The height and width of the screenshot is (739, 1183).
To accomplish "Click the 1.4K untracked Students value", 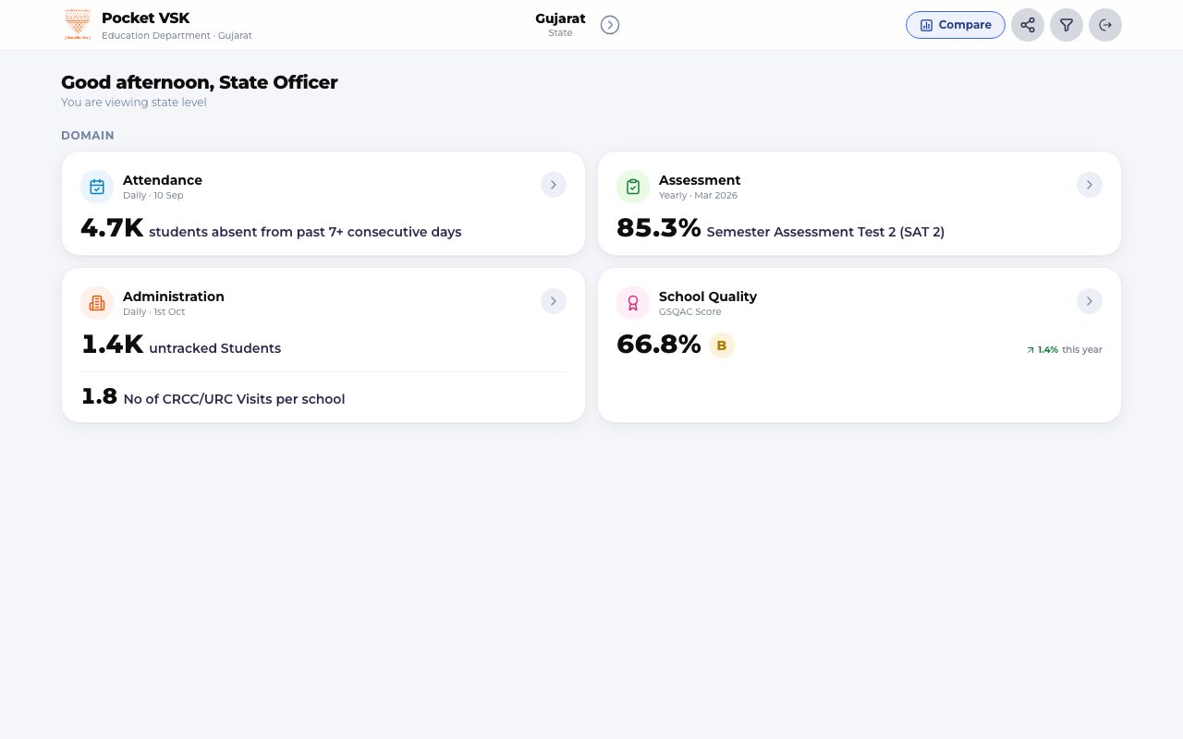I will tap(112, 345).
